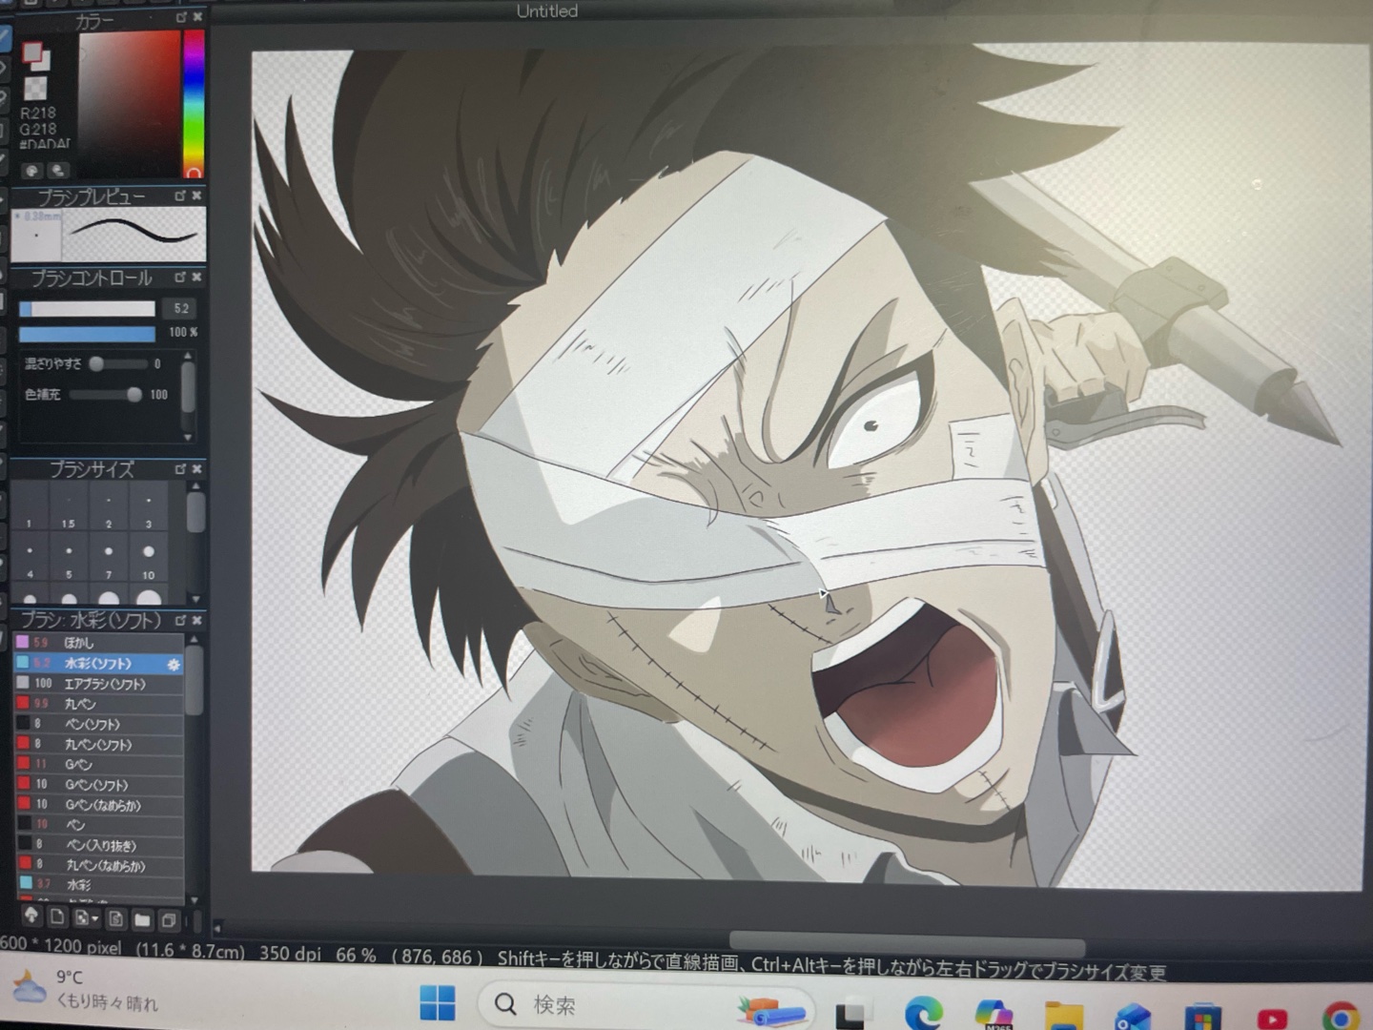Viewport: 1373px width, 1030px height.
Task: Open the brush folder icon
Action: tap(142, 919)
